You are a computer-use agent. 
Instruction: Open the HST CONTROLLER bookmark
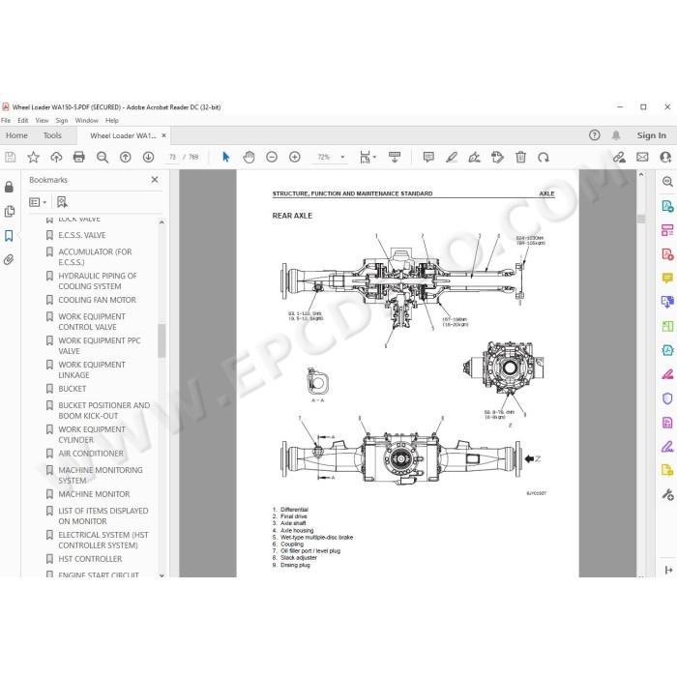coord(90,559)
